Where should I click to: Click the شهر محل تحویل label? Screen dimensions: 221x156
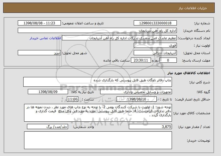click(x=75, y=53)
